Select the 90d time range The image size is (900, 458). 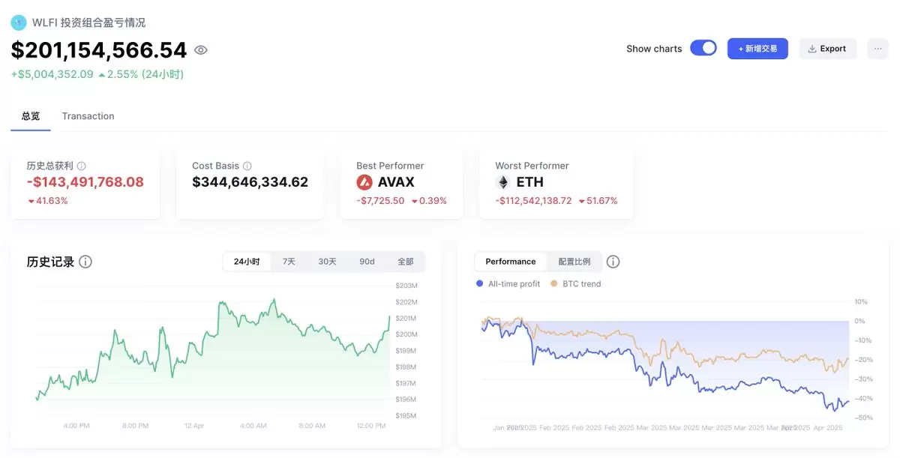pos(367,262)
